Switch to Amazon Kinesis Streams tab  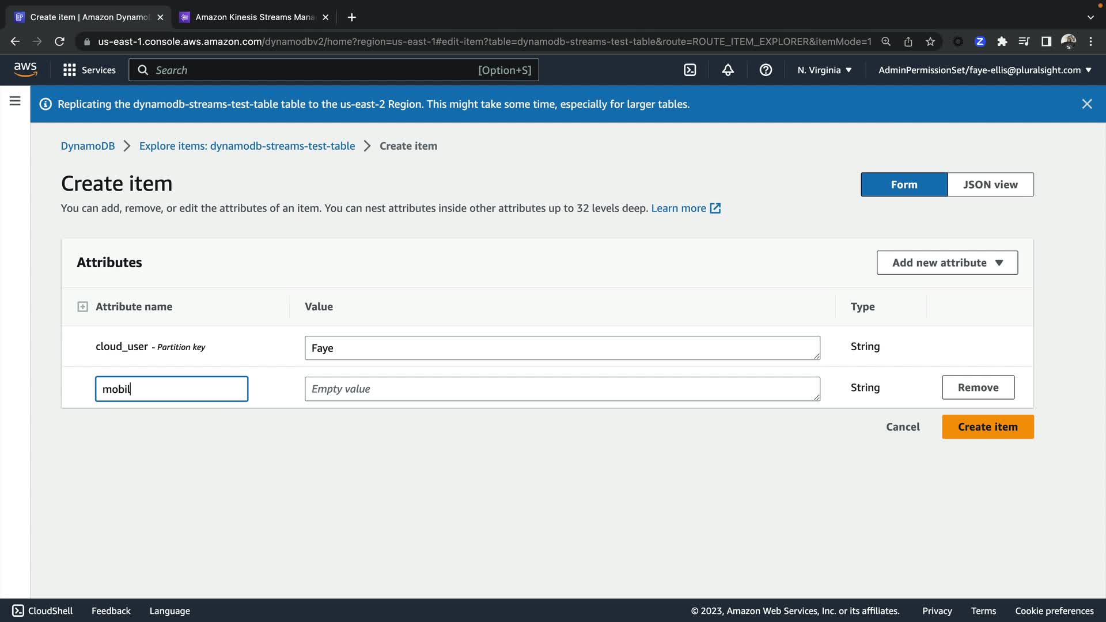(254, 17)
